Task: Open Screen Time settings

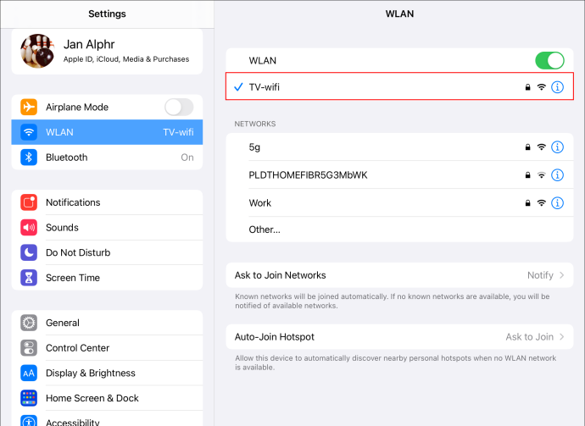Action: coord(107,278)
